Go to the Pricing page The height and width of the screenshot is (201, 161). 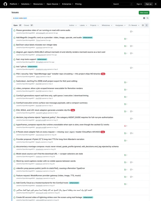pos(78,4)
